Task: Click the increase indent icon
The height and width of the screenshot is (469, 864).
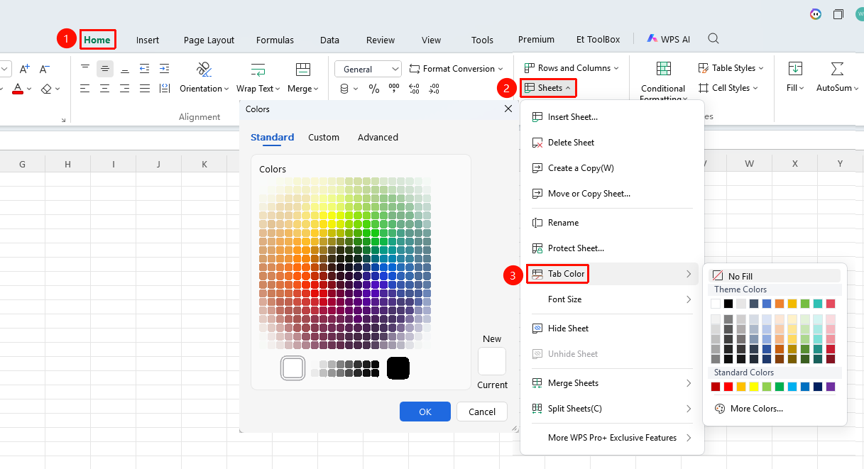Action: click(165, 69)
